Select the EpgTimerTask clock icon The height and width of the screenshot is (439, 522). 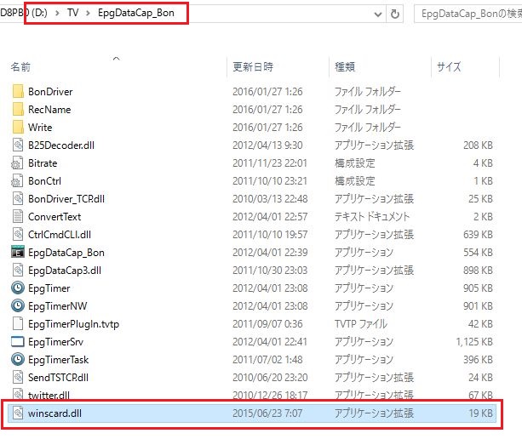coord(18,360)
